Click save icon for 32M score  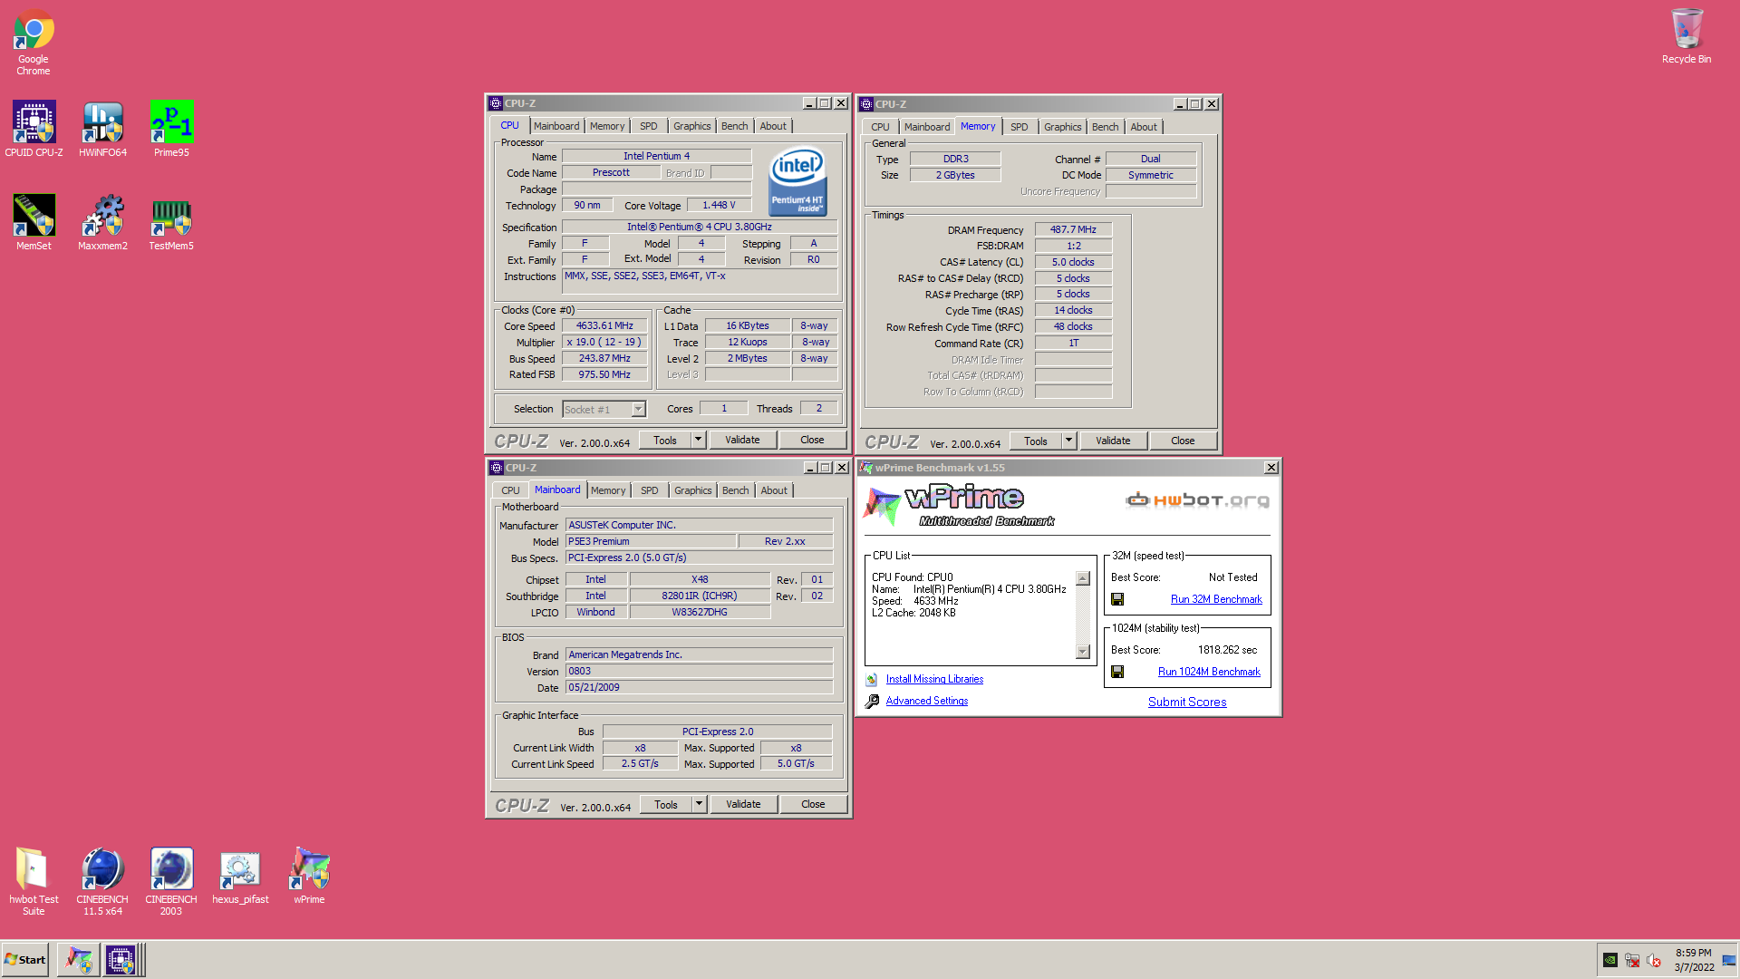tap(1117, 599)
